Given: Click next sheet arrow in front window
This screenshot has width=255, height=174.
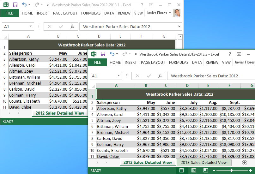Looking at the screenshot, I should pos(106,162).
